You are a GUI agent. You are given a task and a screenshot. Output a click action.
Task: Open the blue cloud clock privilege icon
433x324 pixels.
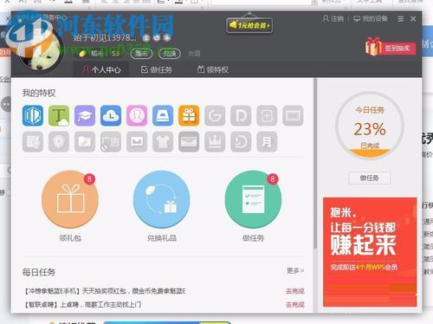(111, 115)
